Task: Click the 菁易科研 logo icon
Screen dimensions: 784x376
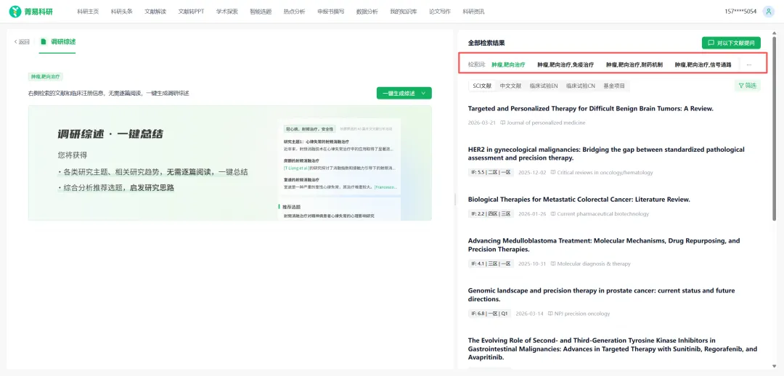Action: (15, 12)
